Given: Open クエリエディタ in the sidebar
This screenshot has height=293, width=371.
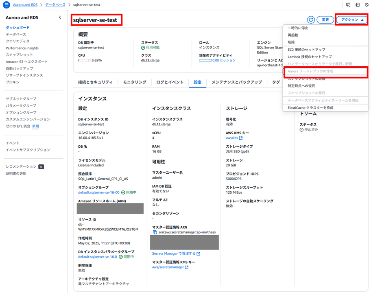Looking at the screenshot, I should coord(18,41).
